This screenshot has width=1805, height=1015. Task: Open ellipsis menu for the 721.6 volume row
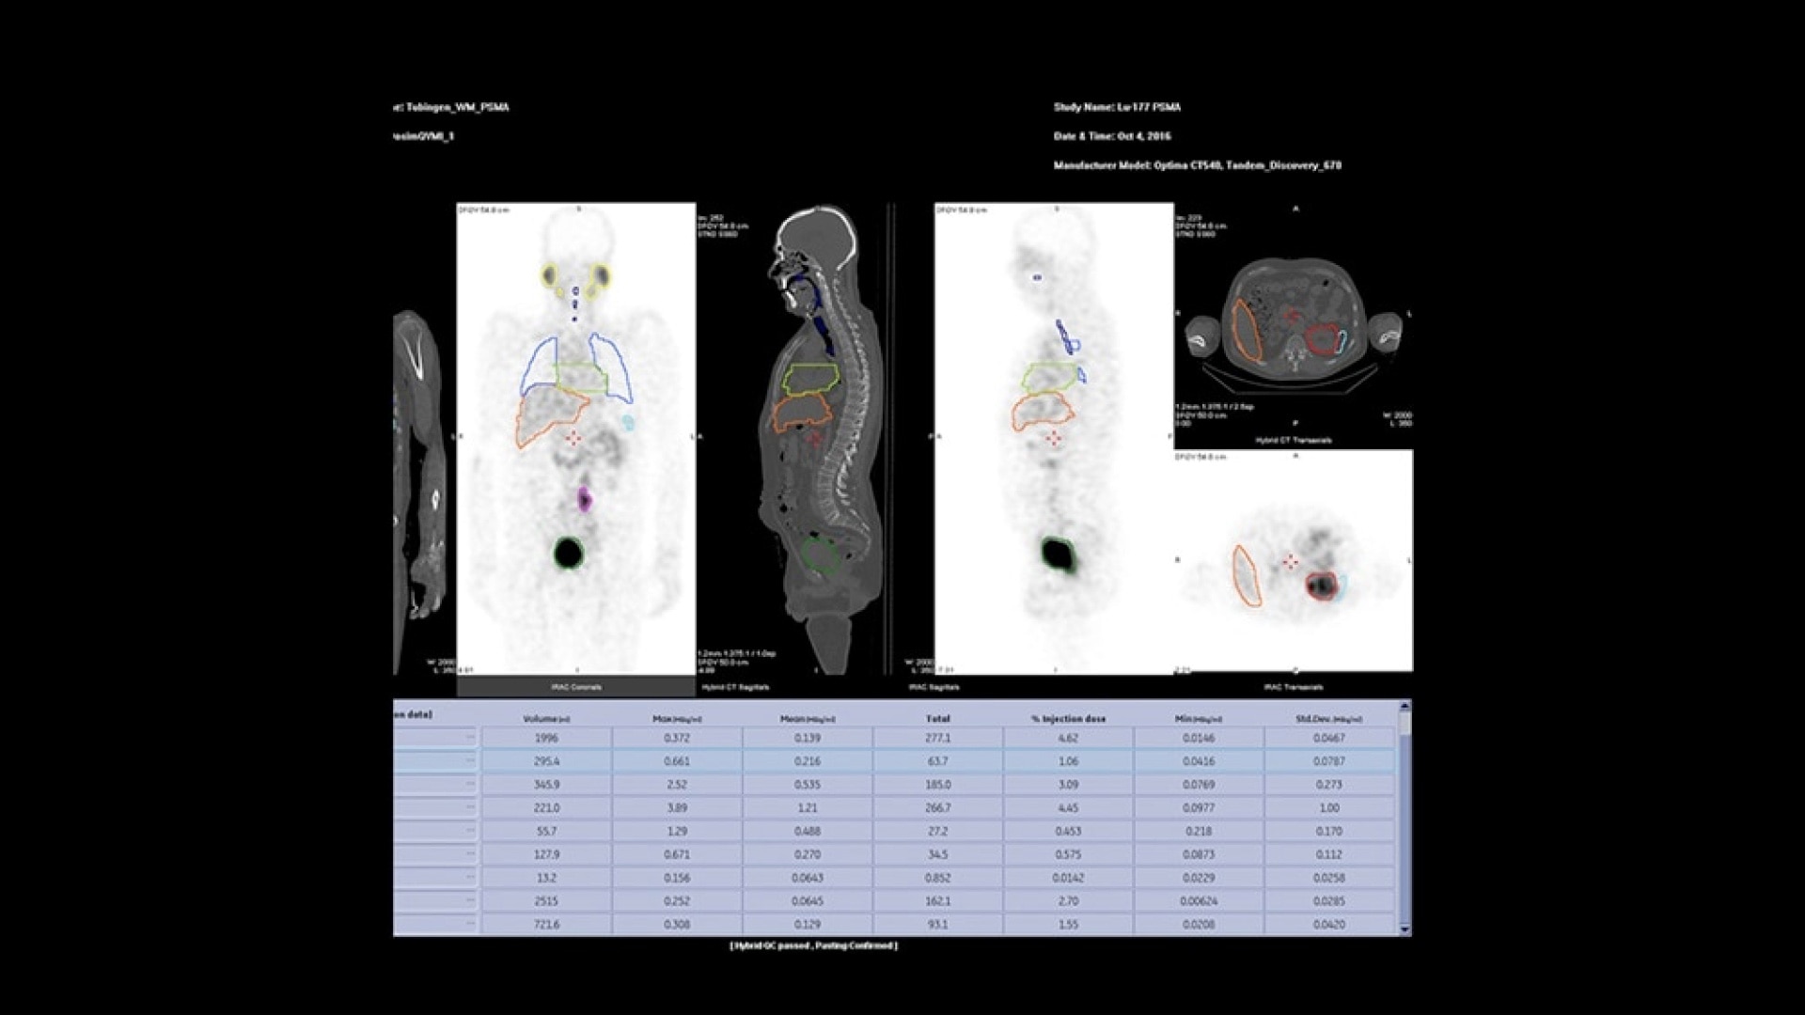pyautogui.click(x=469, y=925)
